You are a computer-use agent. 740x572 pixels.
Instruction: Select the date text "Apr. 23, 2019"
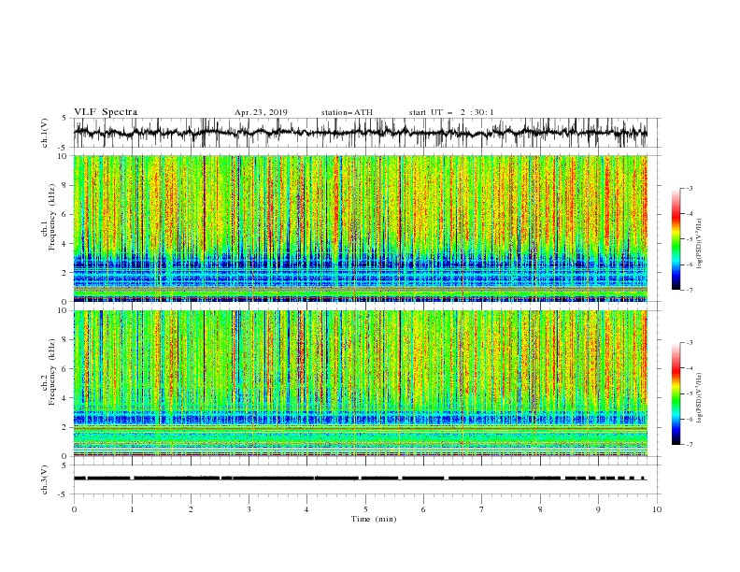pos(261,112)
